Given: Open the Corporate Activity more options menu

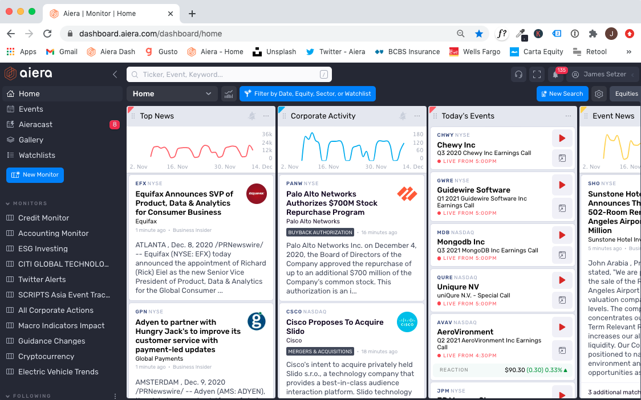Looking at the screenshot, I should click(x=417, y=116).
